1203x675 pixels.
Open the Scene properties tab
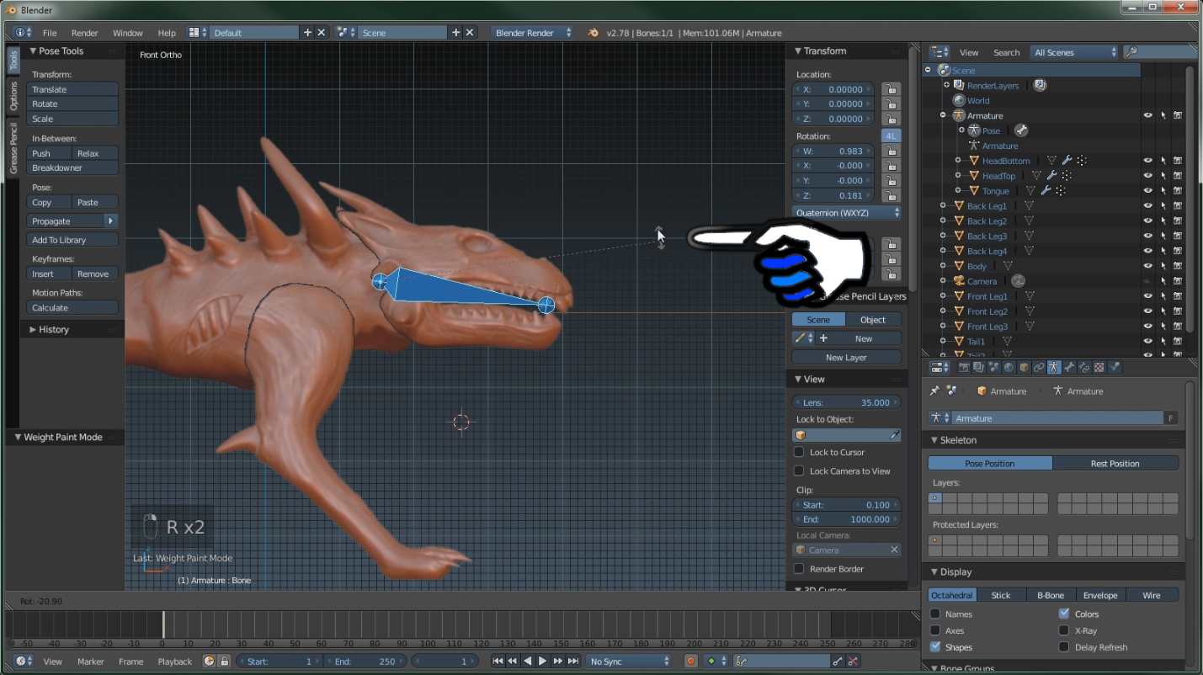[994, 368]
